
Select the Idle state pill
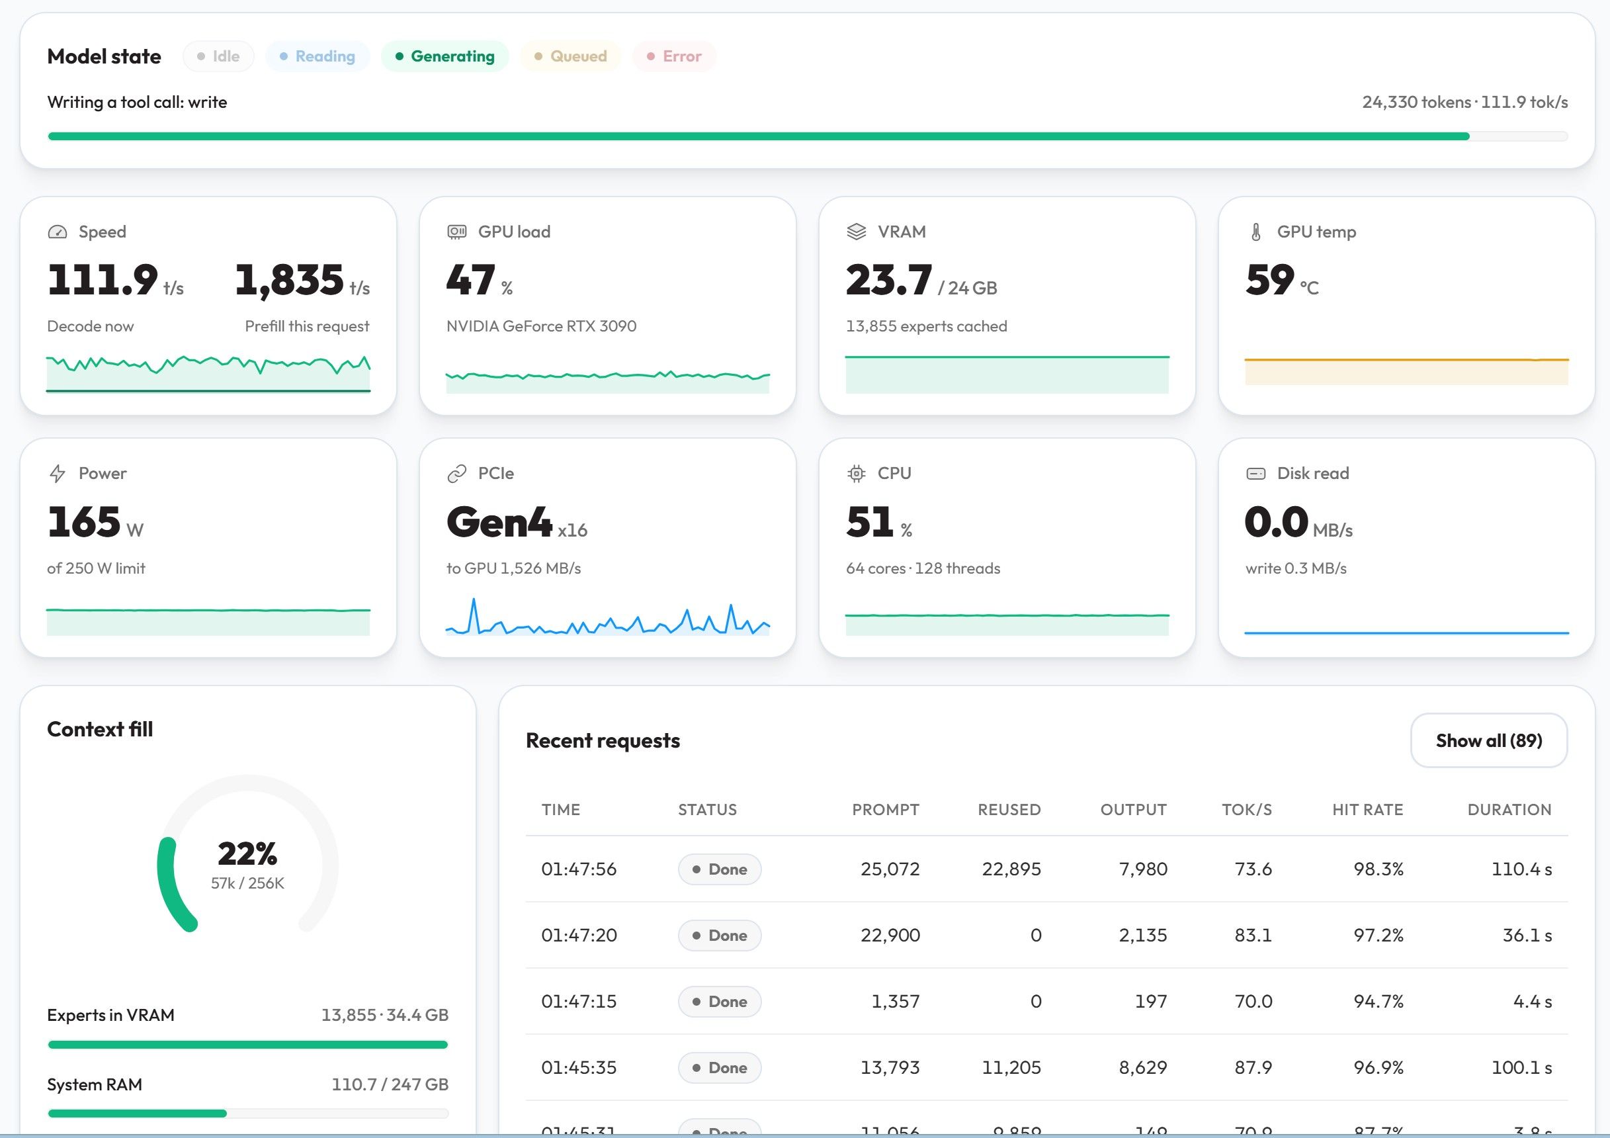[219, 56]
